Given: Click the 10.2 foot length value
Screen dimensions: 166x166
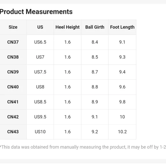Looking at the screenshot, I should pos(122,132).
